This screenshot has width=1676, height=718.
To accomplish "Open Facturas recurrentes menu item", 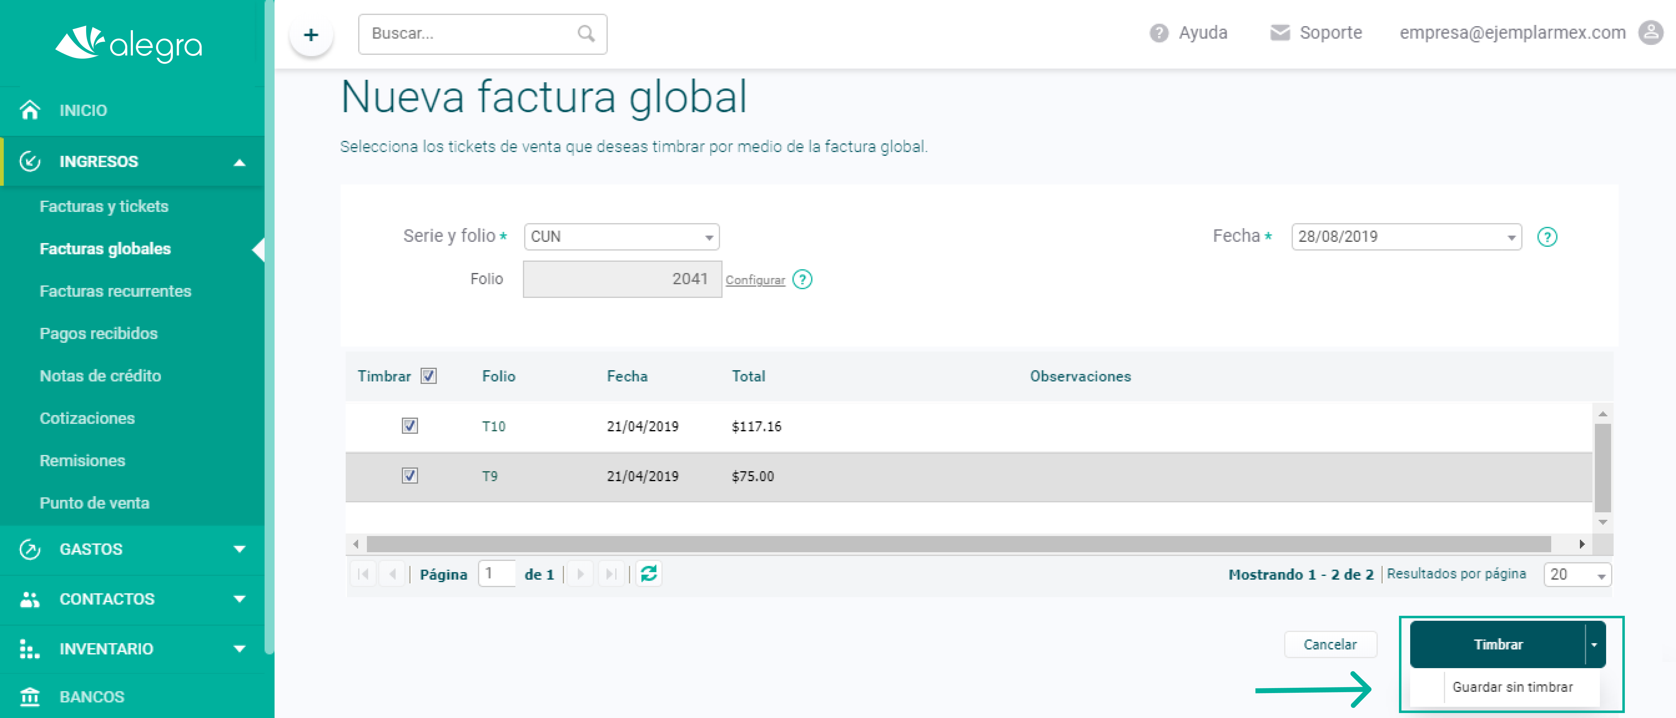I will (x=115, y=291).
